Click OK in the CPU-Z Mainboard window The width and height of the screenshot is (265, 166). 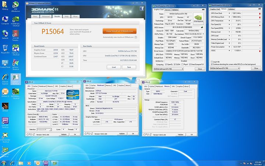coord(133,134)
